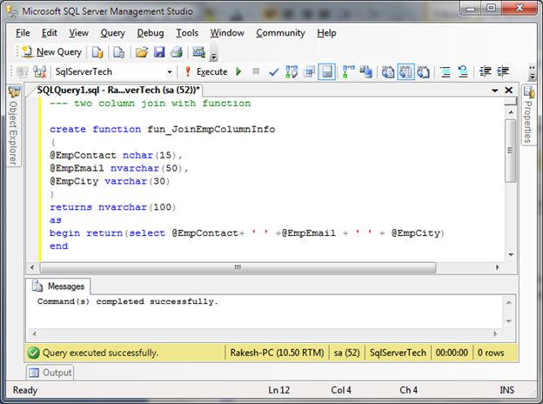Expand the Object Explorer side panel

(x=13, y=129)
